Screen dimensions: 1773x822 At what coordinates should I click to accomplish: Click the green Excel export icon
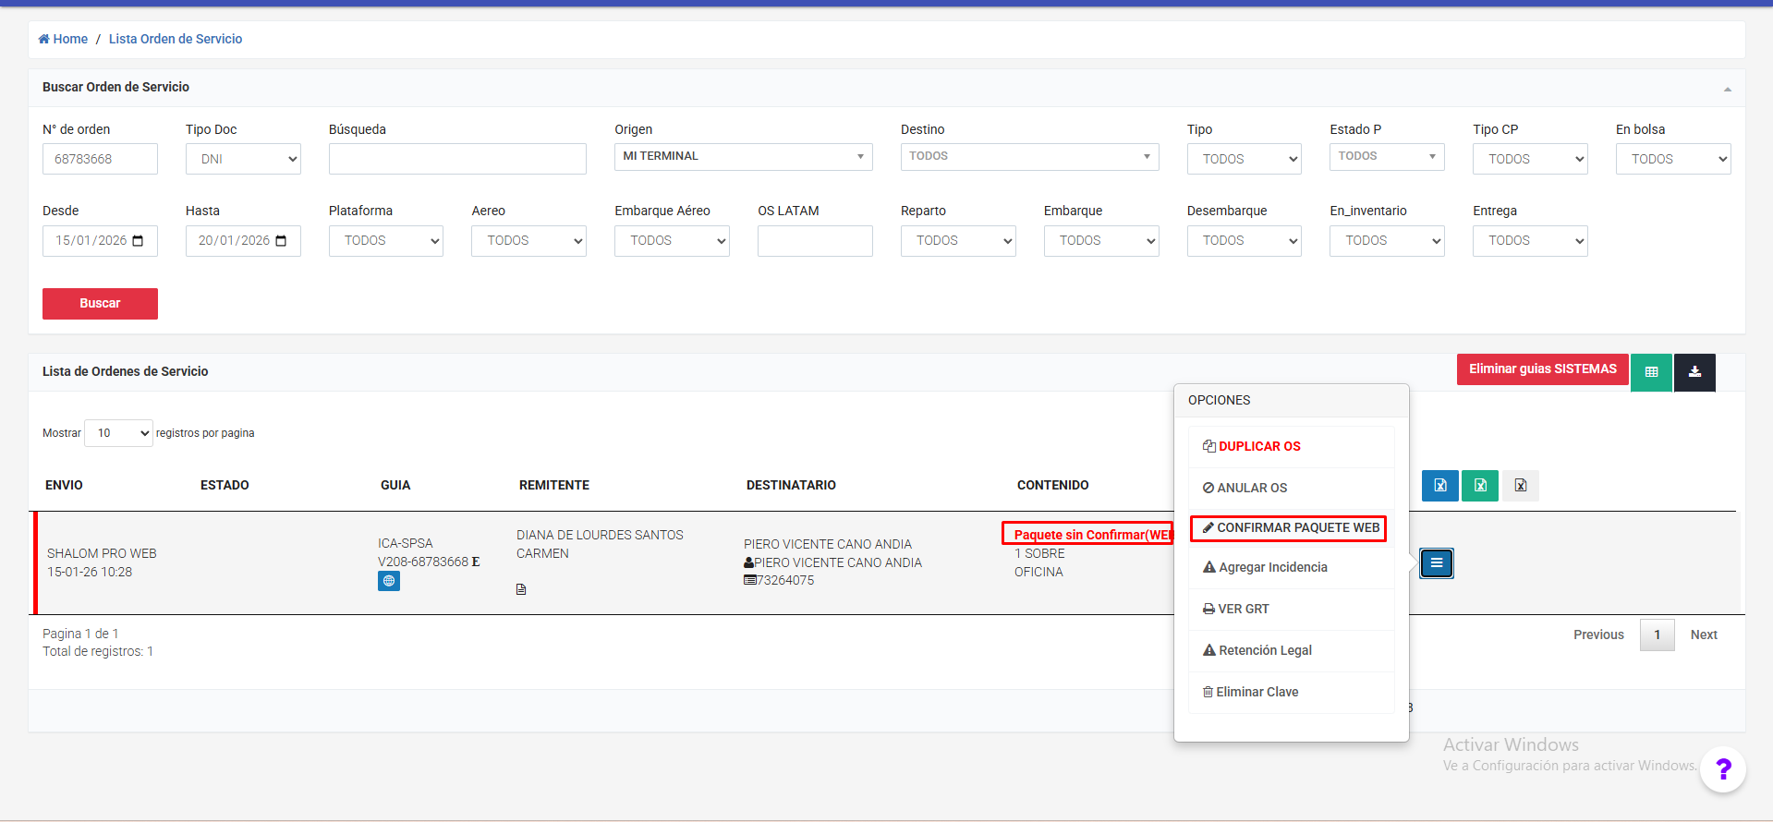(x=1480, y=486)
